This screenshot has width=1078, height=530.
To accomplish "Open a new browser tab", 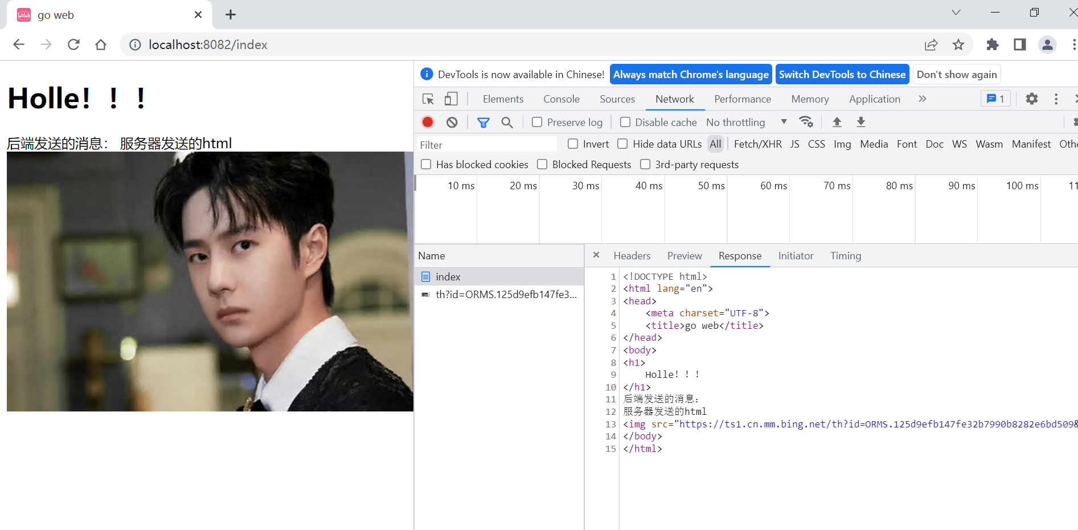I will (x=231, y=15).
